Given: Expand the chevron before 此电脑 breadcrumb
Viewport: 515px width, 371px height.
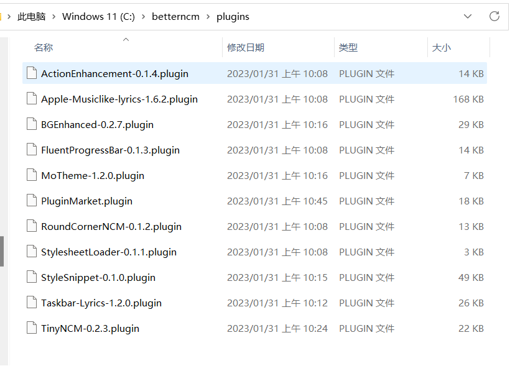Looking at the screenshot, I should click(9, 16).
